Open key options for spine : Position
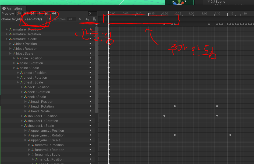 [90, 58]
